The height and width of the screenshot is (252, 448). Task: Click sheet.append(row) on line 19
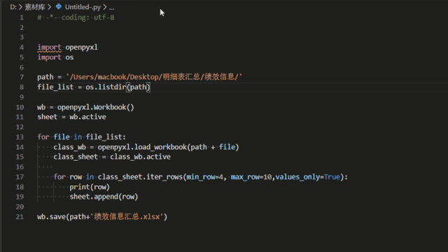pyautogui.click(x=104, y=197)
